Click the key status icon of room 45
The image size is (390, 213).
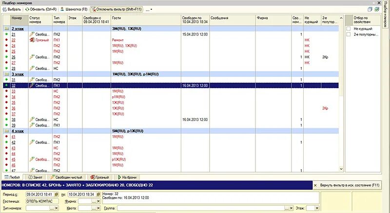[x=32, y=159]
